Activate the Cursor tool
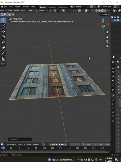The height and width of the screenshot is (162, 121). (3, 26)
